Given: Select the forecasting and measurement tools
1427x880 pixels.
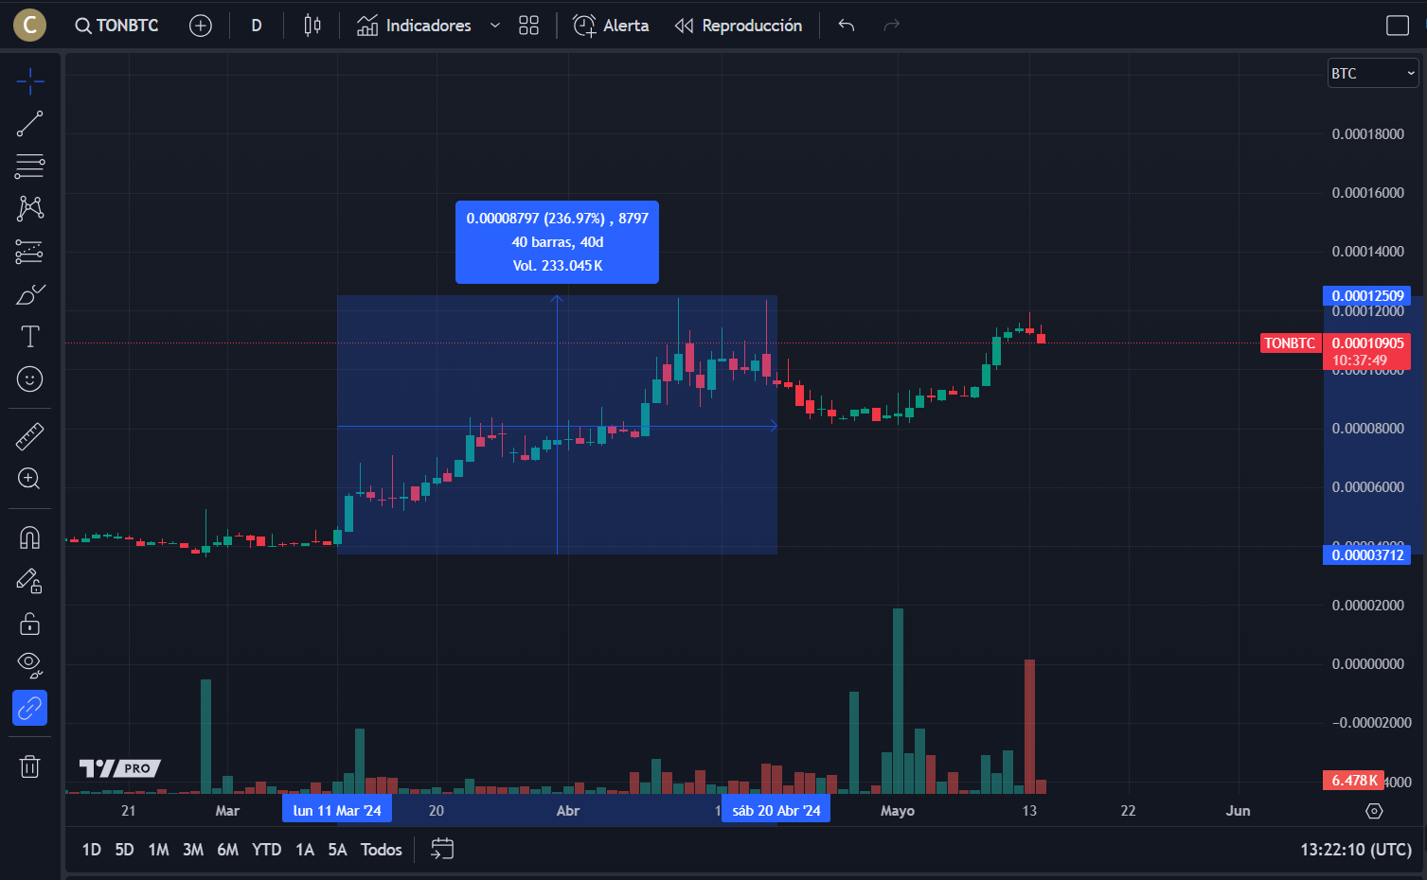Looking at the screenshot, I should (30, 252).
